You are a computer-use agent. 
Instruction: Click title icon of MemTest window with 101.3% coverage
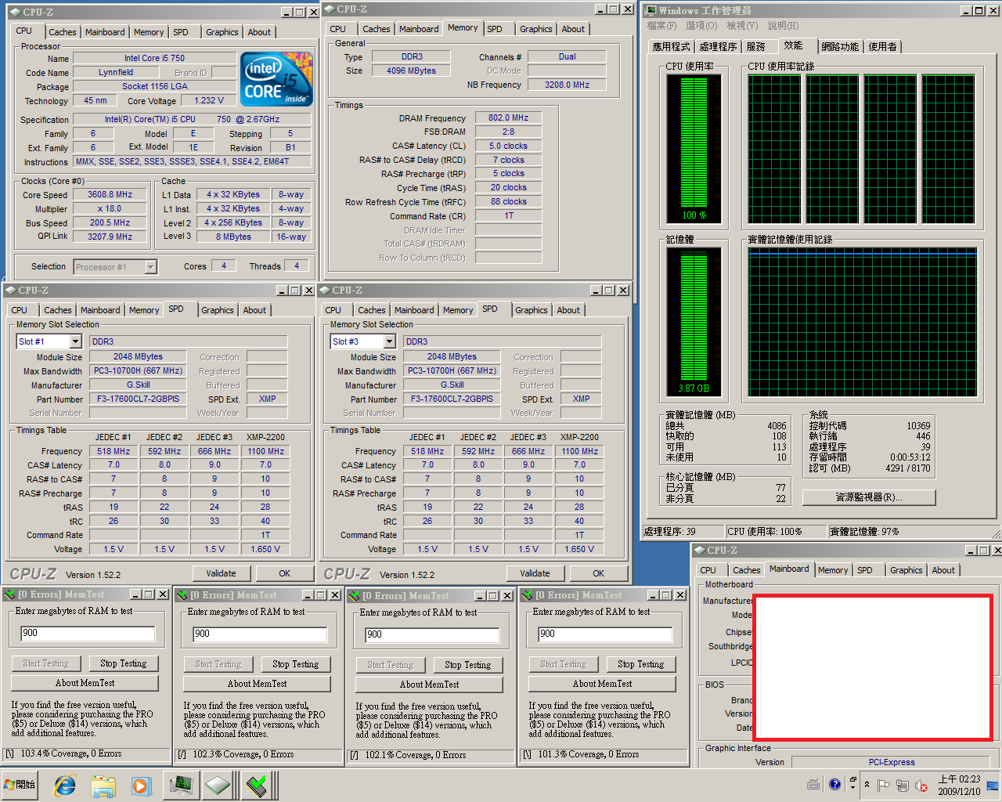click(x=527, y=595)
